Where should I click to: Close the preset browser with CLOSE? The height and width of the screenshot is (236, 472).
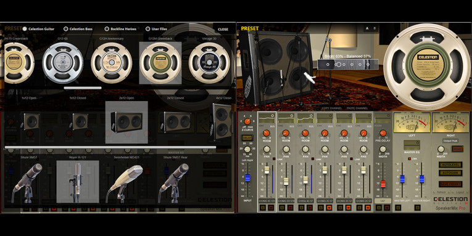pos(223,30)
